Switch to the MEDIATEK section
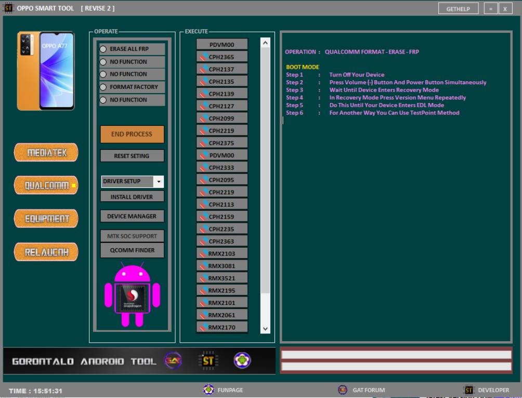The width and height of the screenshot is (522, 398). (x=46, y=152)
